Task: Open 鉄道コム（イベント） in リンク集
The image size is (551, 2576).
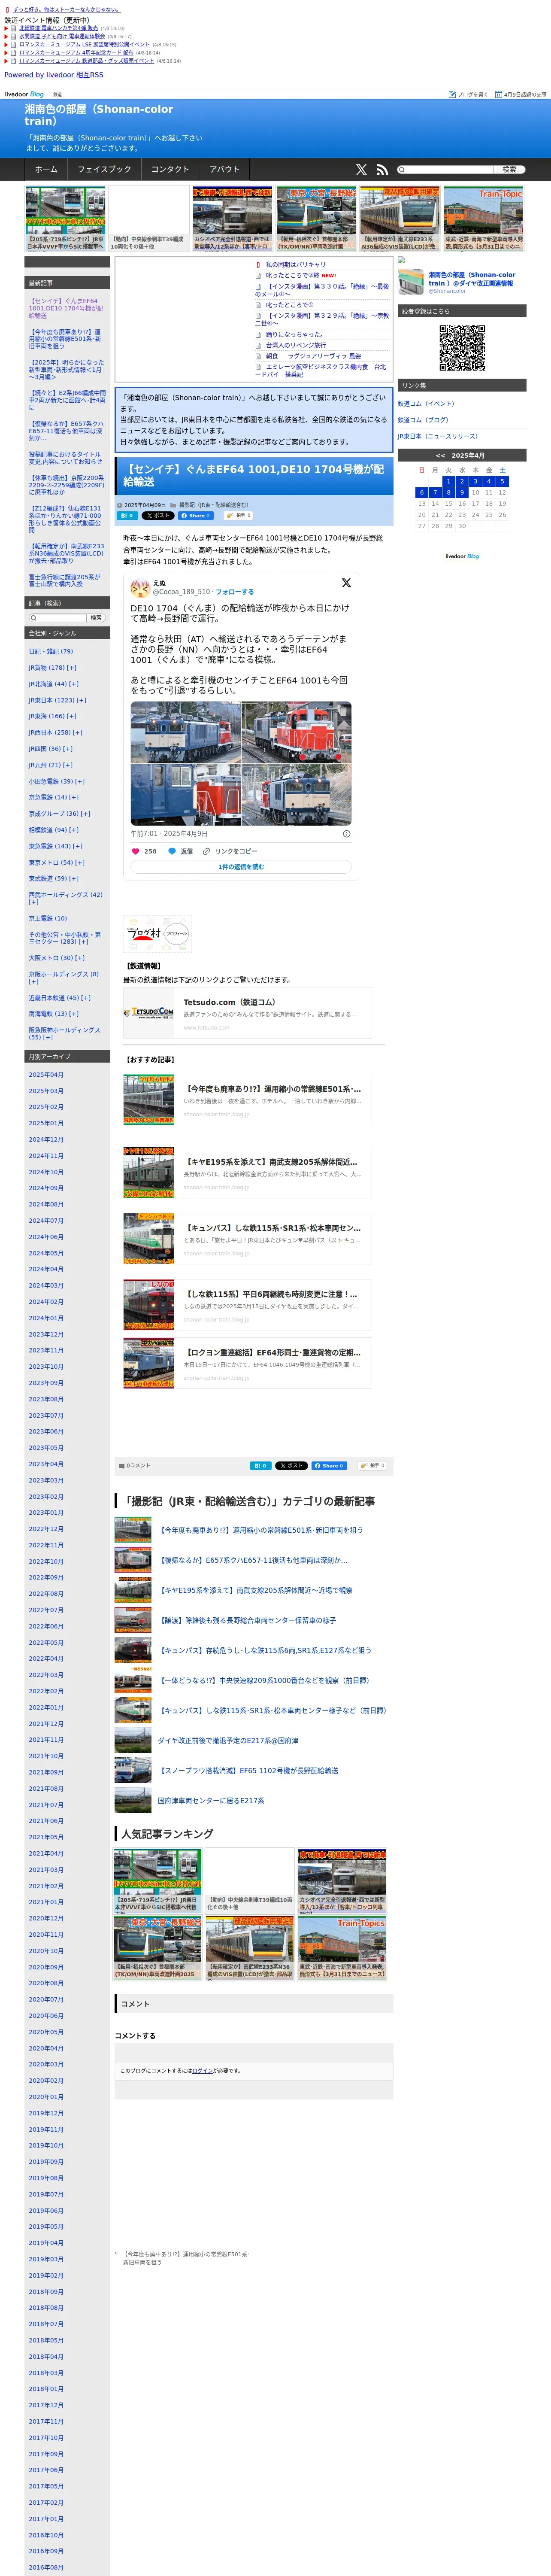Action: click(426, 404)
